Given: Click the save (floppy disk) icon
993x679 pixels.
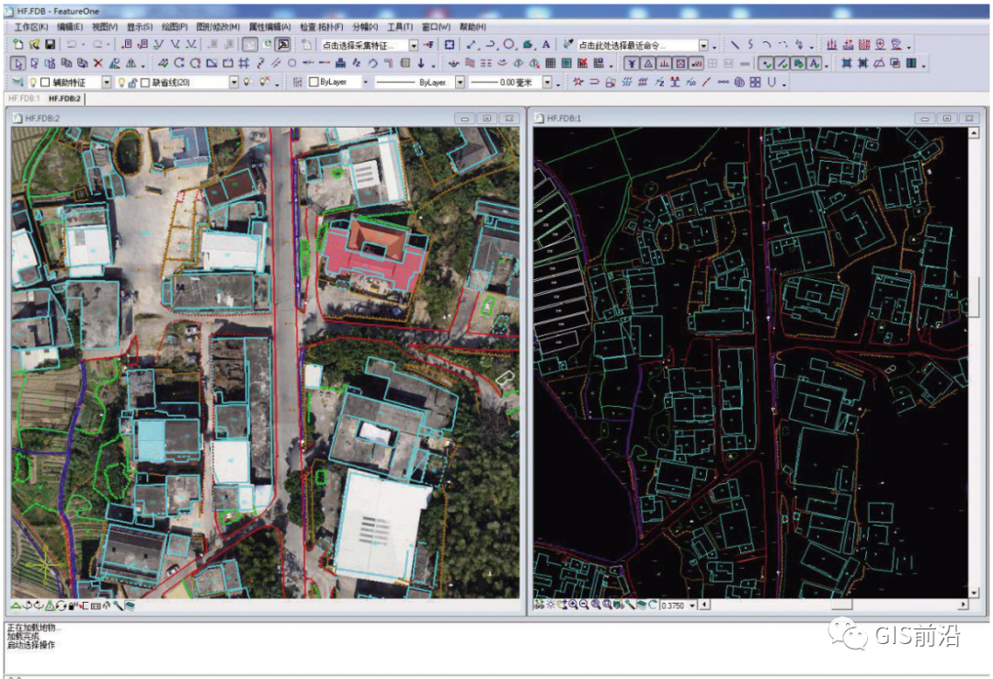Looking at the screenshot, I should (50, 44).
